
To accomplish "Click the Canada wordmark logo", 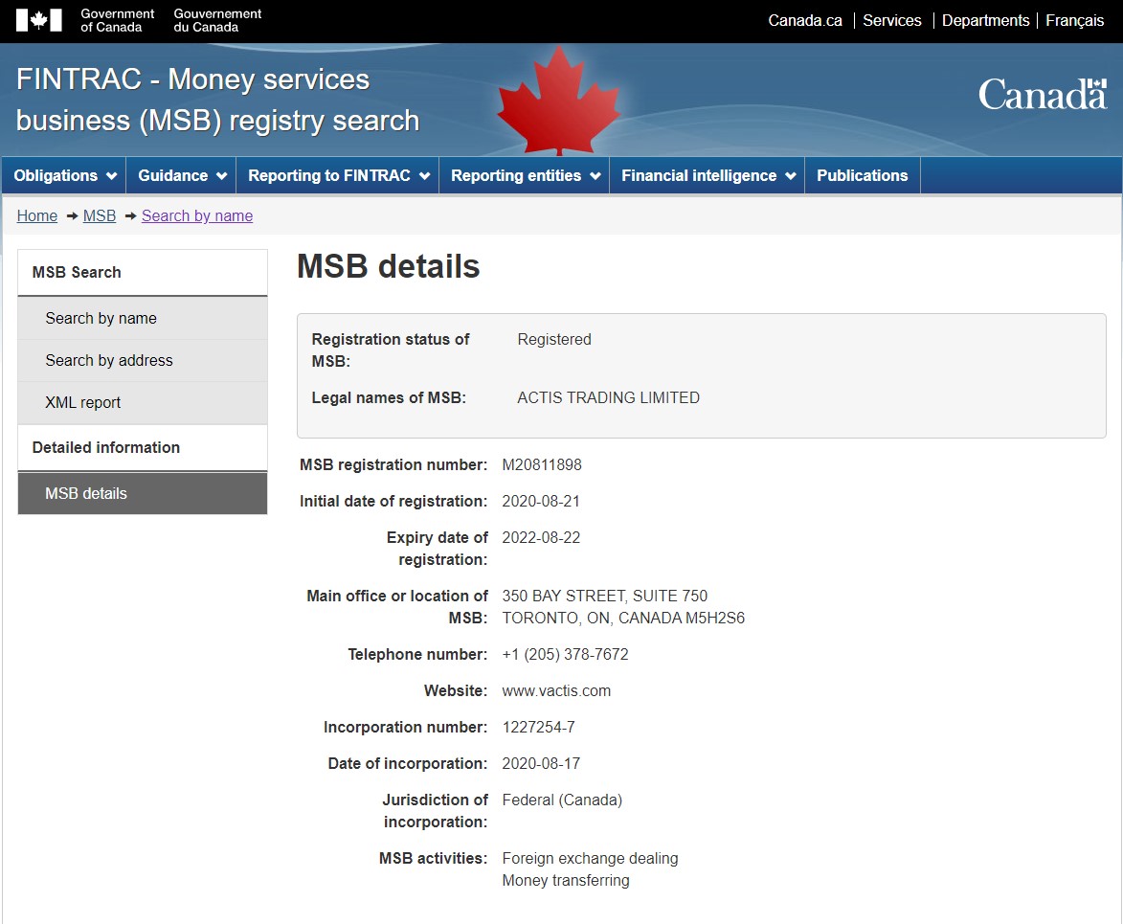I will 1042,95.
